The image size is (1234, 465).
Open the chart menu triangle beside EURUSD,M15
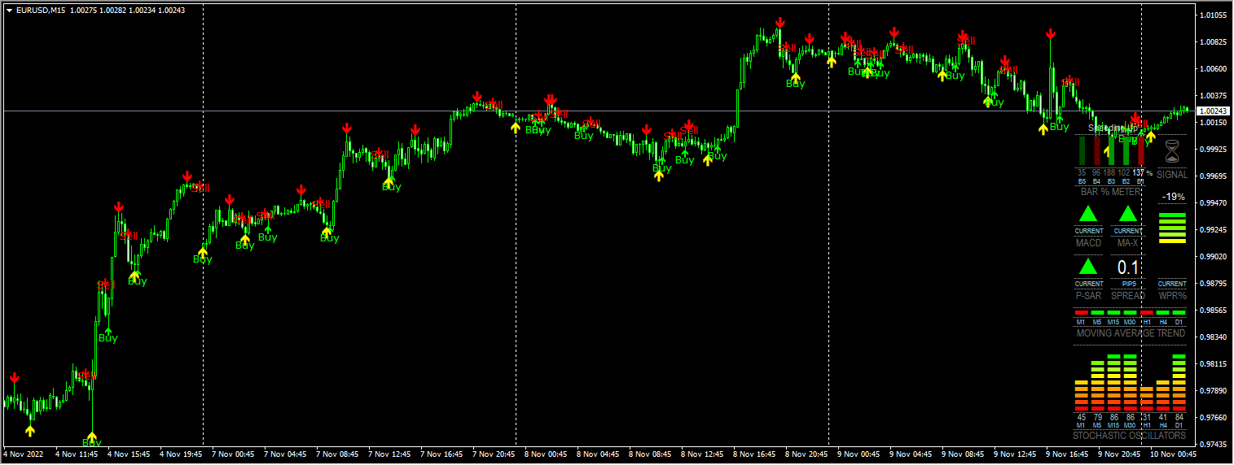click(x=9, y=10)
